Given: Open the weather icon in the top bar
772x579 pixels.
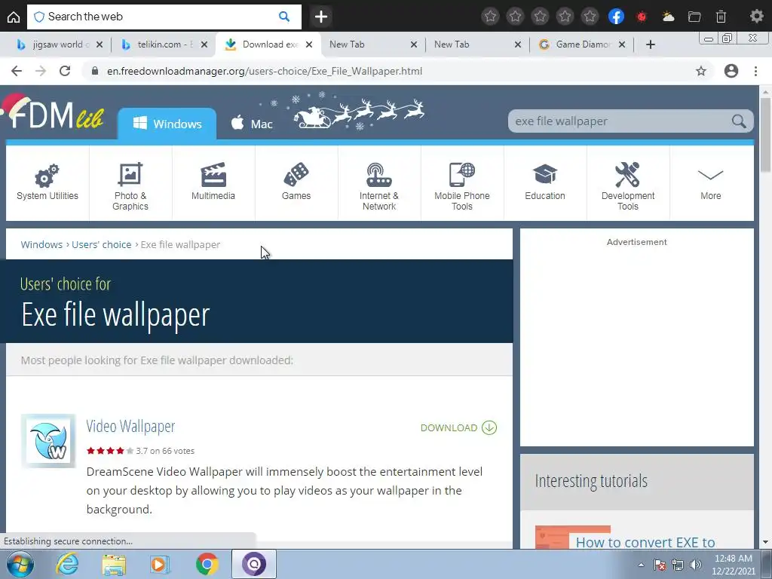Looking at the screenshot, I should point(668,17).
